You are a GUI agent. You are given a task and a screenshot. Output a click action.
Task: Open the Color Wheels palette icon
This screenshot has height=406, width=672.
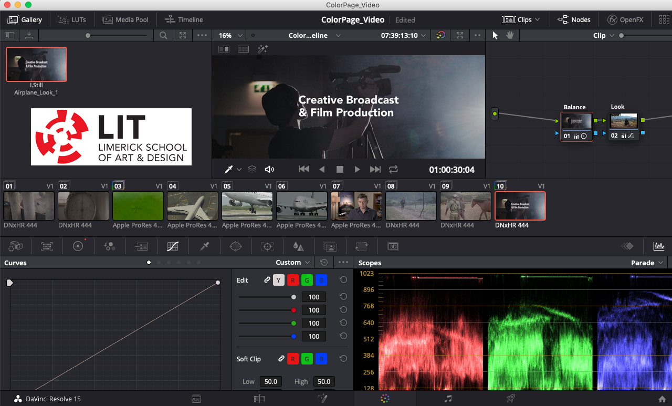point(78,246)
